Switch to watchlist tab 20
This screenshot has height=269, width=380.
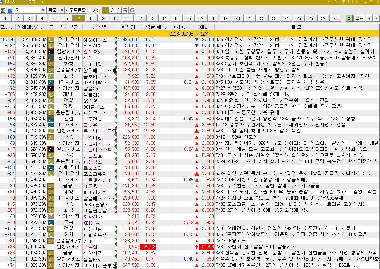point(238,18)
